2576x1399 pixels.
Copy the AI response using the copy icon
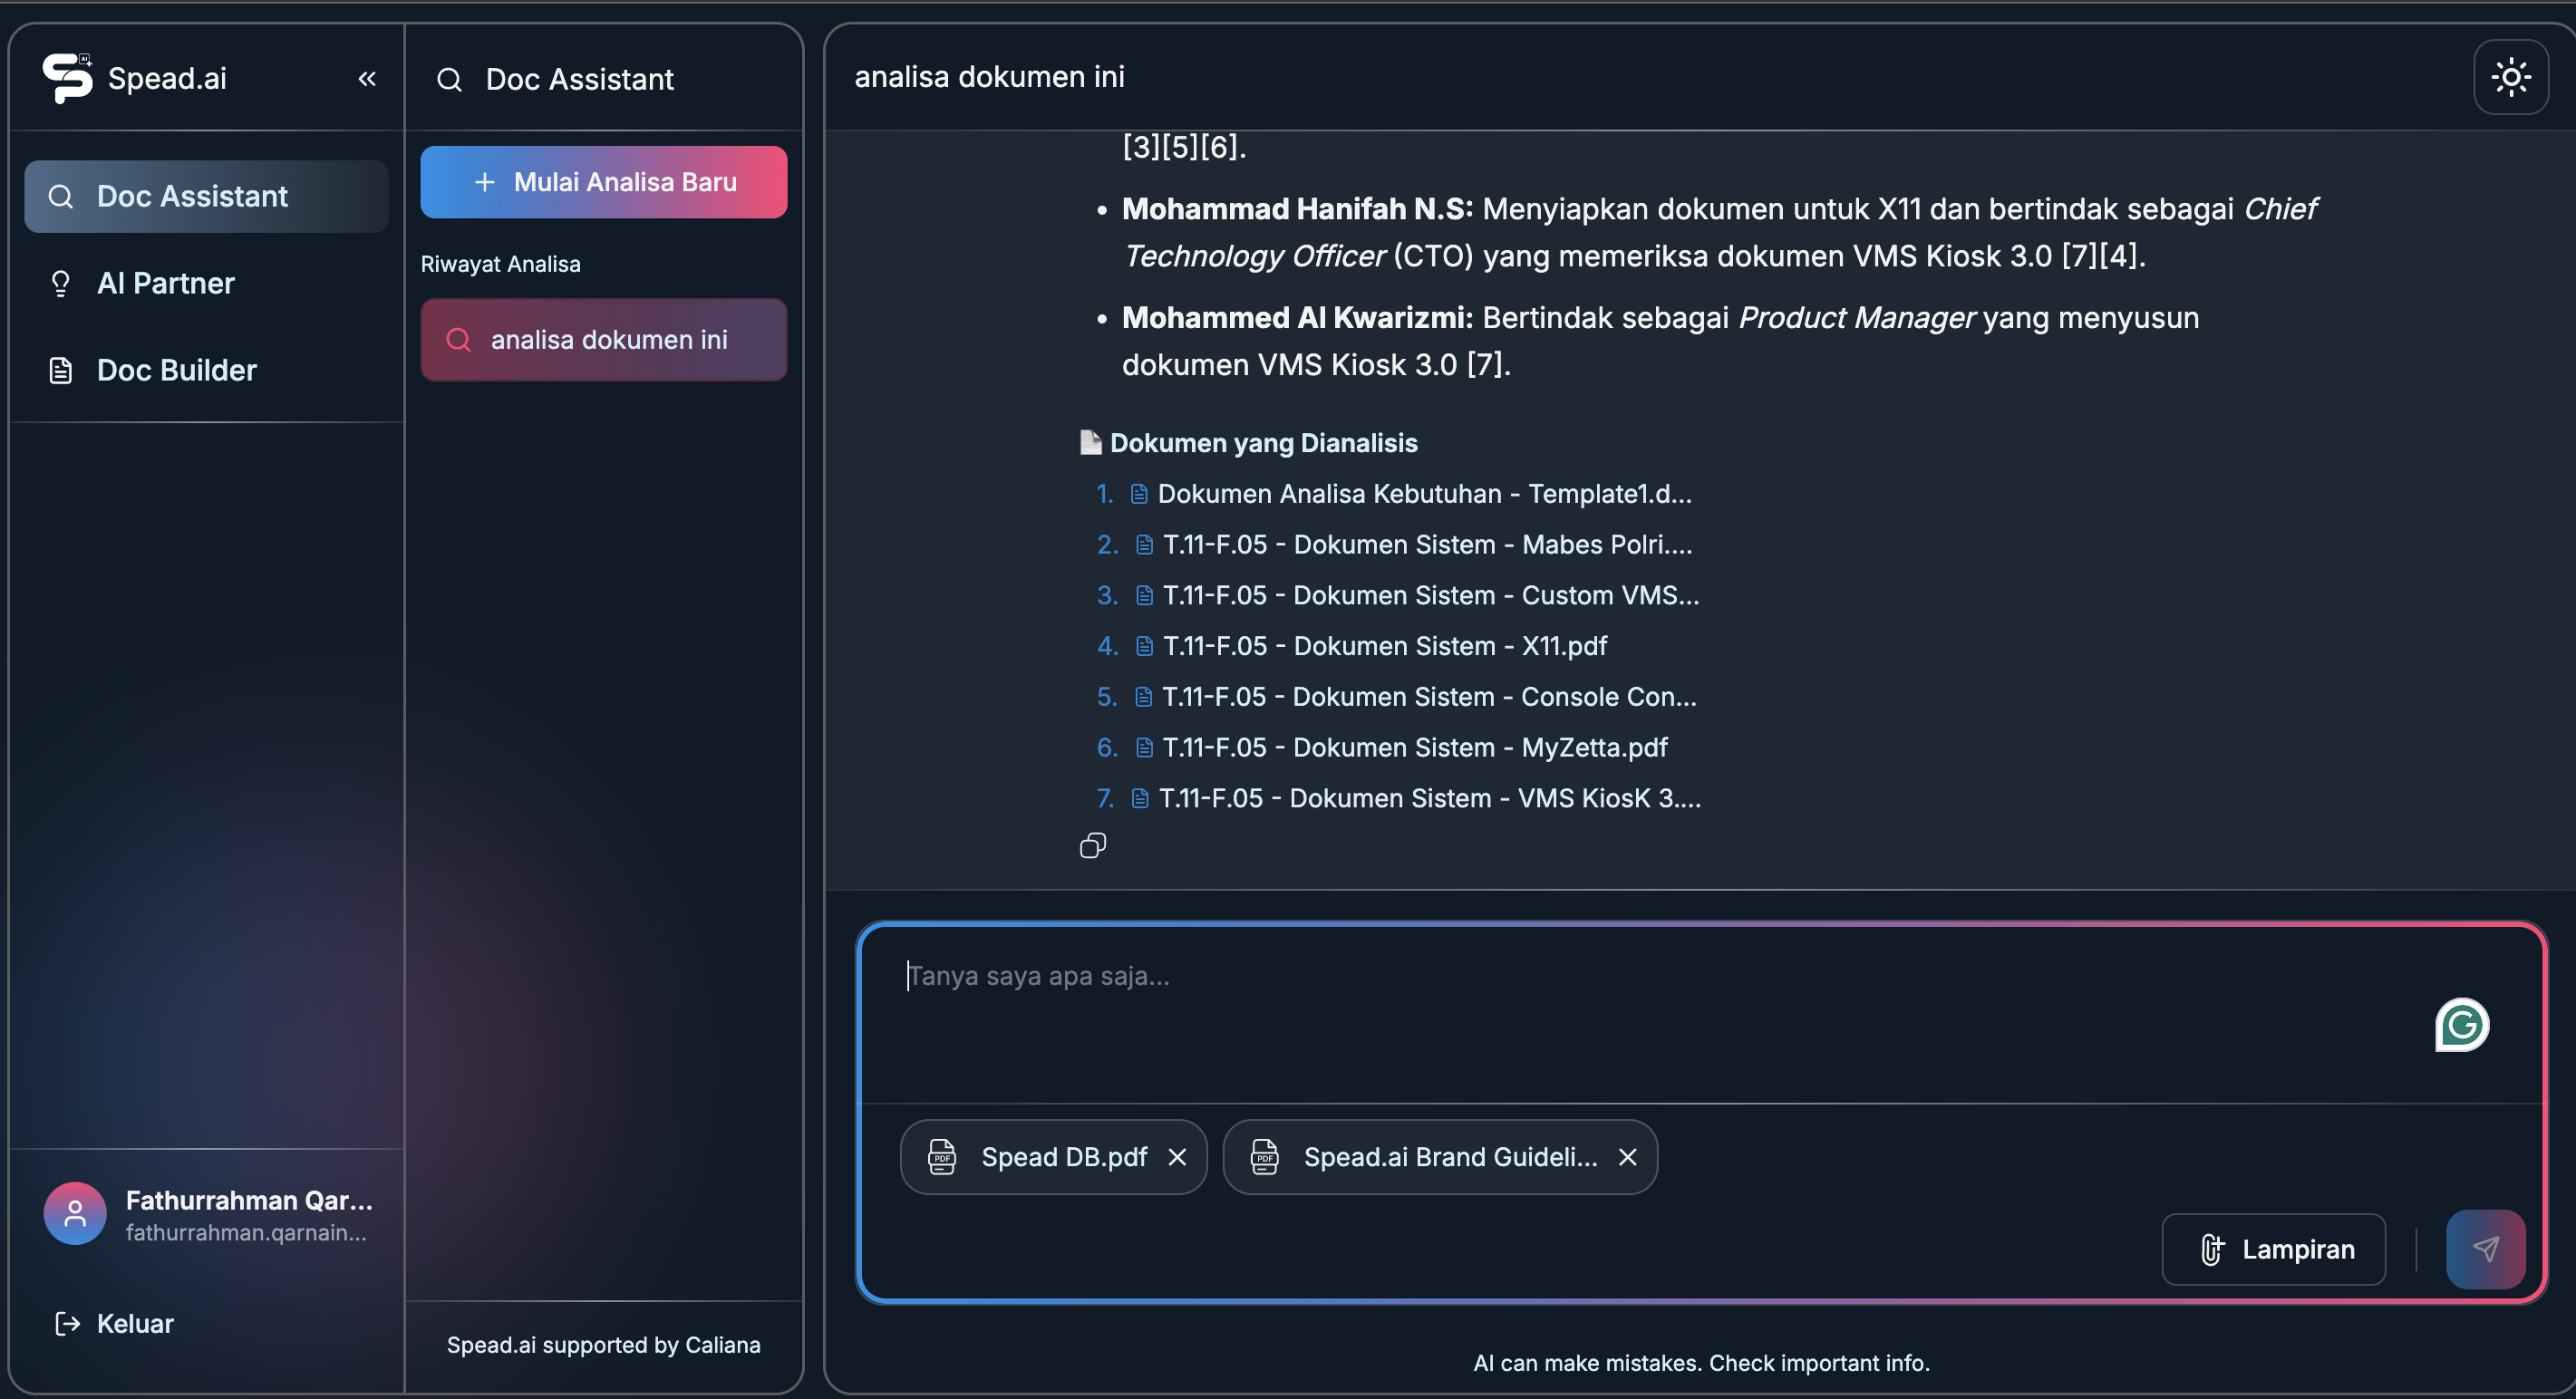[1092, 845]
